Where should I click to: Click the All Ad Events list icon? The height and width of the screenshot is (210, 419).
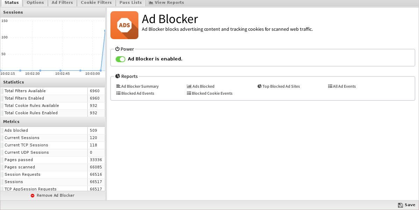(x=330, y=86)
